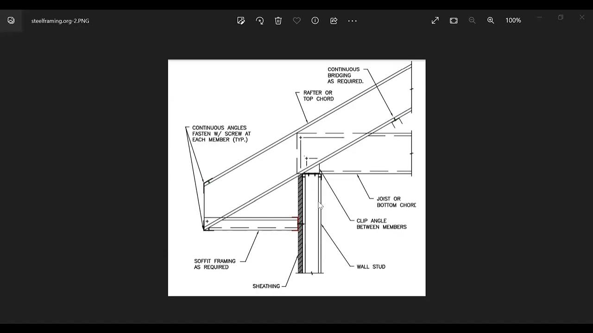Click the JOIST OR BOTTOM CHORD label
Screen dimensions: 593x333
[396, 202]
